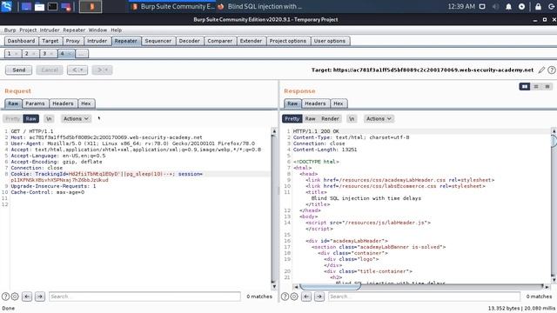This screenshot has width=557, height=313.
Task: Select the Request Params tab
Action: point(35,103)
